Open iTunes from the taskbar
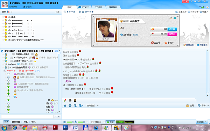 [96, 128]
